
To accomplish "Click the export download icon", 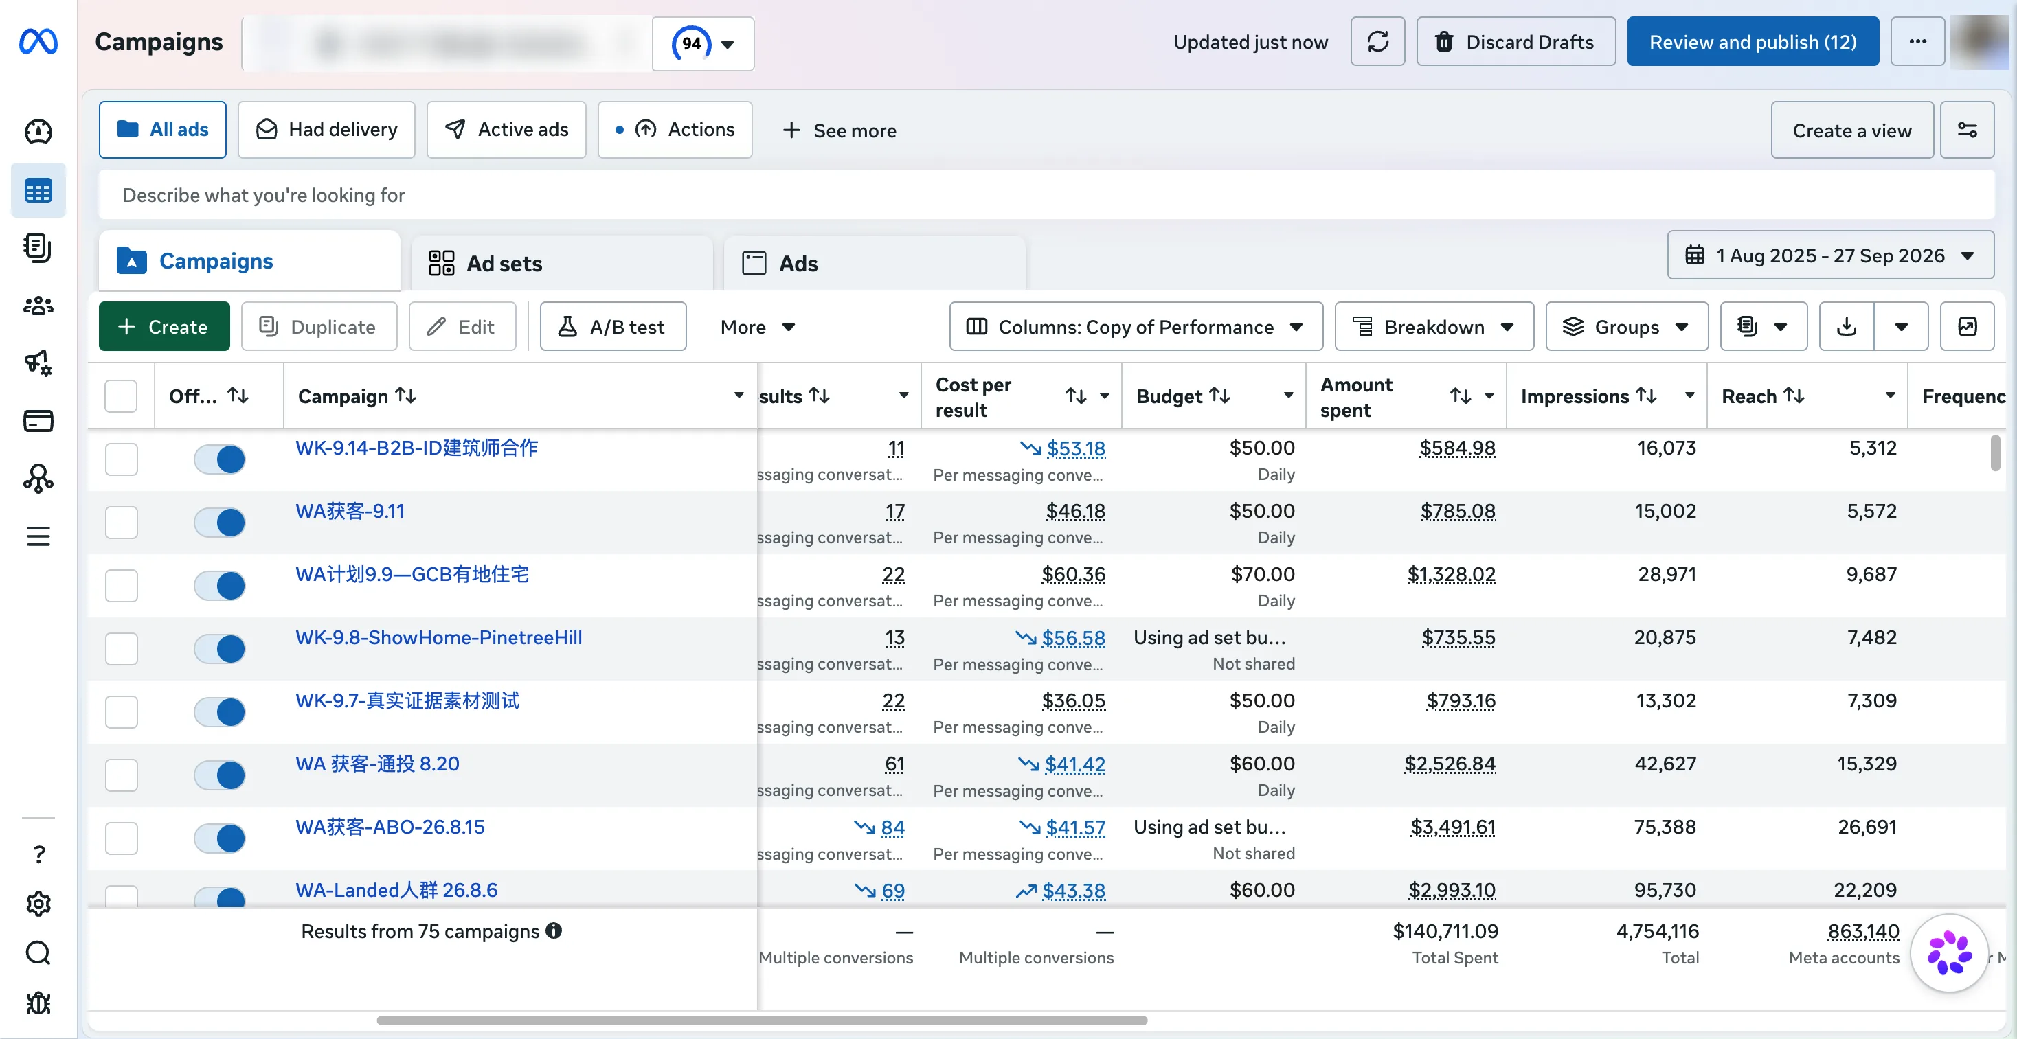I will click(x=1847, y=326).
